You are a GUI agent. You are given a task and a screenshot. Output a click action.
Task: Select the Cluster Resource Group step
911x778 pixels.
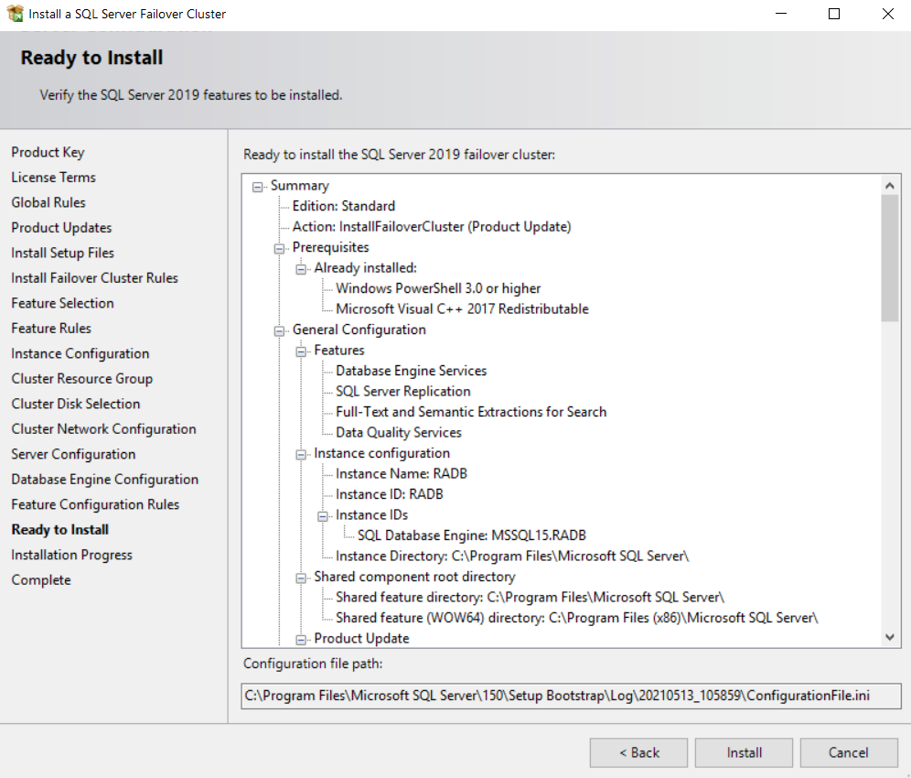[x=82, y=379]
